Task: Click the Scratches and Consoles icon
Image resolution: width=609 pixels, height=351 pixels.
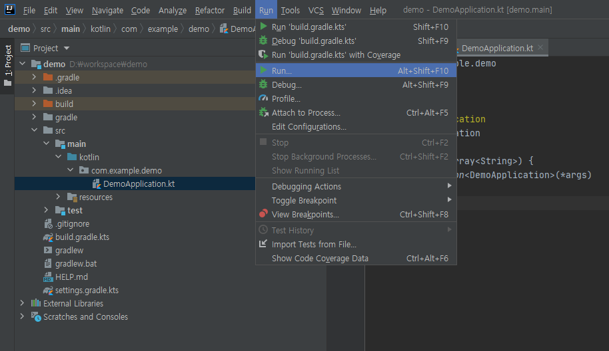Action: (36, 316)
